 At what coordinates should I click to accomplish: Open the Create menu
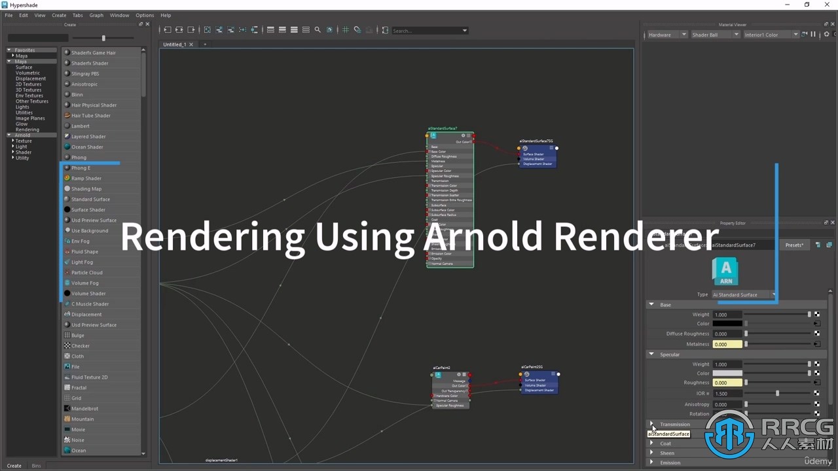point(59,15)
